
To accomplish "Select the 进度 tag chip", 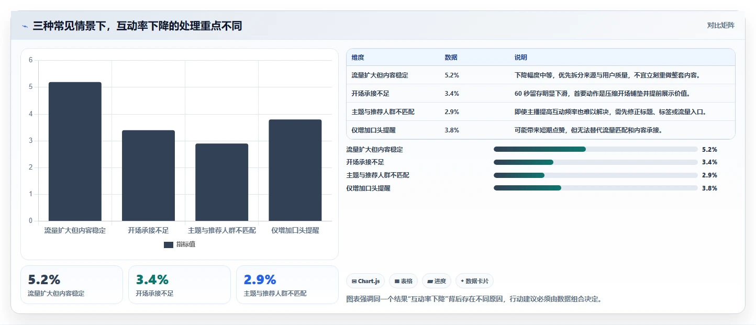I will 436,281.
